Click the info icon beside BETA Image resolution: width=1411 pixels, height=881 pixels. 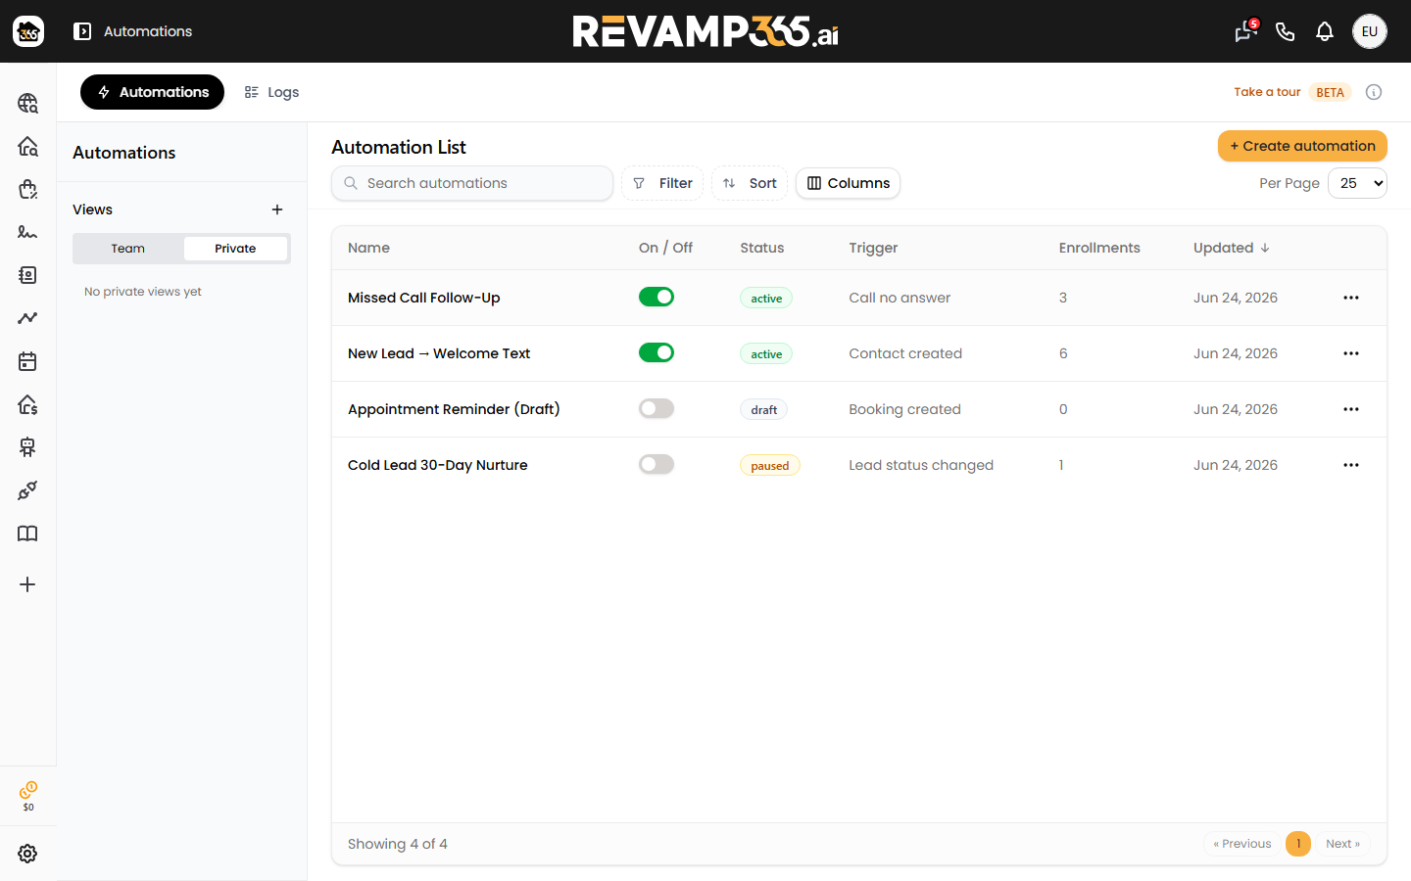pyautogui.click(x=1374, y=92)
